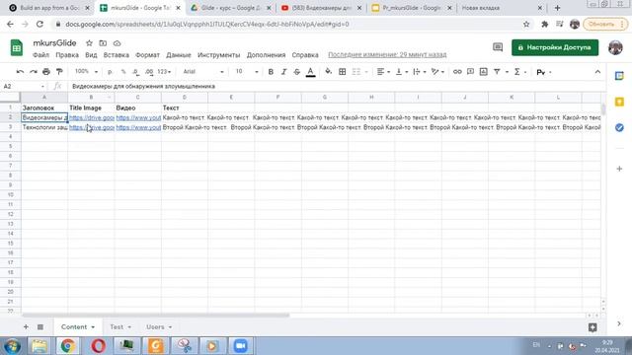Insert link using chain icon

click(457, 72)
